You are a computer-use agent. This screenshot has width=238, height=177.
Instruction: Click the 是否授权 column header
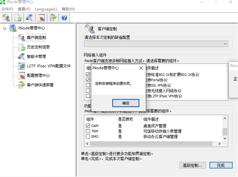coord(125,119)
